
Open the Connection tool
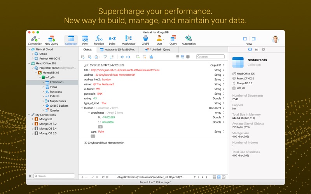35,40
